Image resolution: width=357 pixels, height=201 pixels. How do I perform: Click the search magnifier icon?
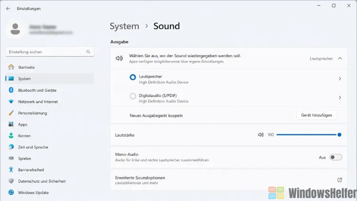(89, 52)
